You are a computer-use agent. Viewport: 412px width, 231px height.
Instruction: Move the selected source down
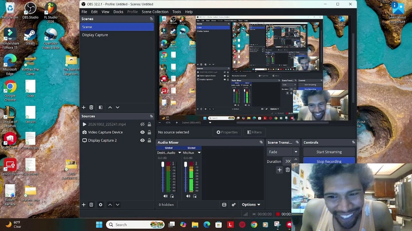(x=117, y=205)
